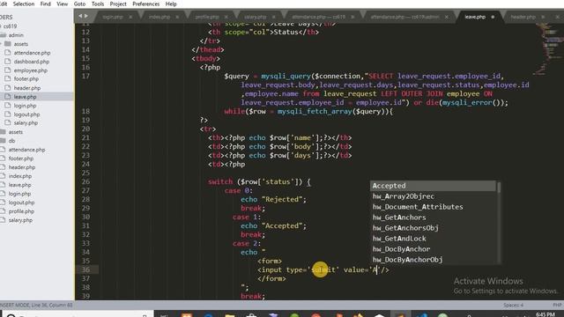Close the profile.php tab
The image size is (564, 317).
226,17
